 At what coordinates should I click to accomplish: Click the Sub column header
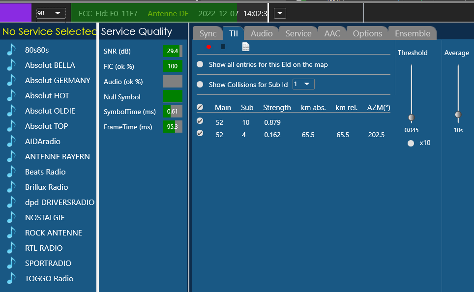click(247, 108)
